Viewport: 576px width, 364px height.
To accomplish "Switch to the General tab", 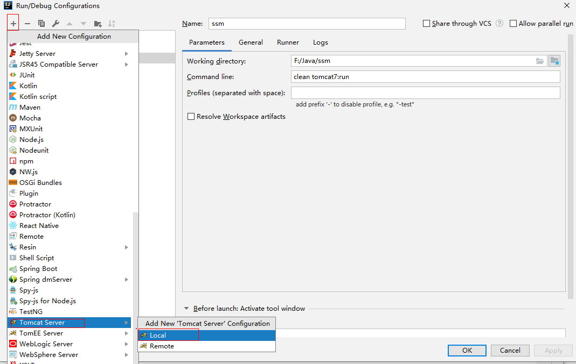I will point(251,42).
